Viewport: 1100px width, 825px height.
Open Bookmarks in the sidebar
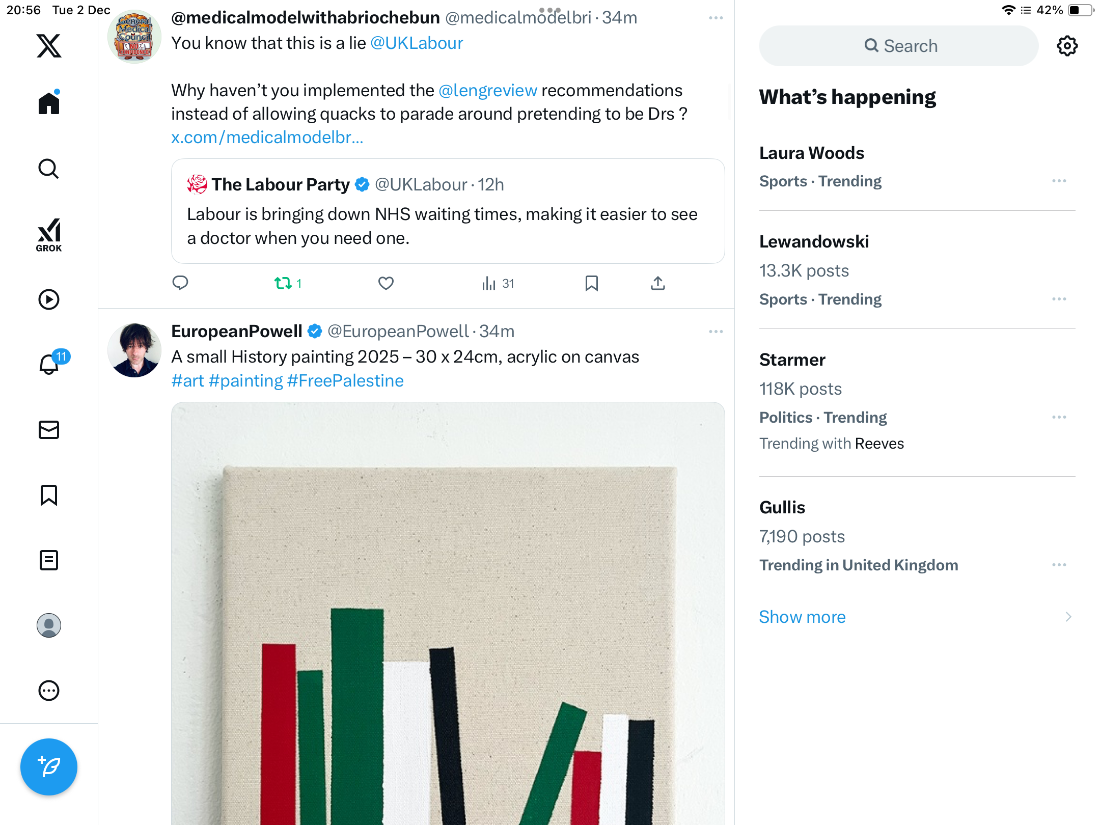[49, 495]
